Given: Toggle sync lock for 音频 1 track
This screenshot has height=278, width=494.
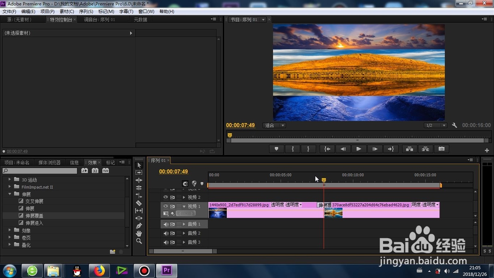Looking at the screenshot, I should pos(172,224).
